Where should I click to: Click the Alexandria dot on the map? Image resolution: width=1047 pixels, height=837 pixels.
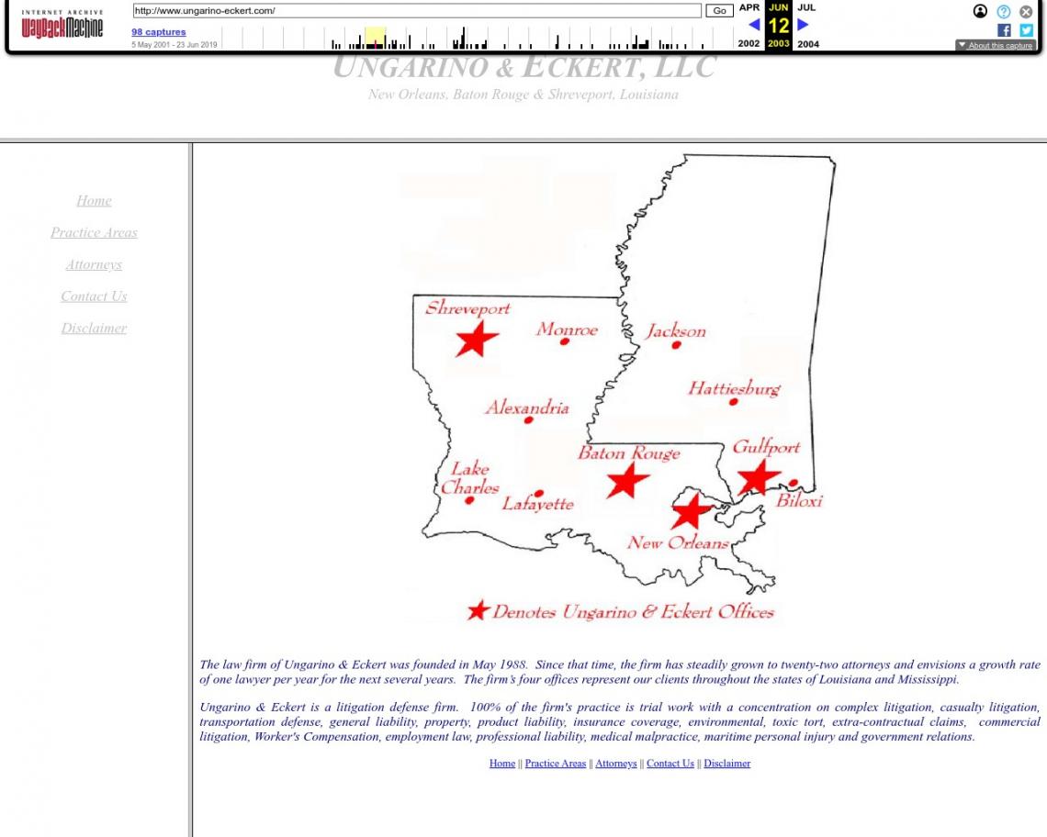[529, 420]
